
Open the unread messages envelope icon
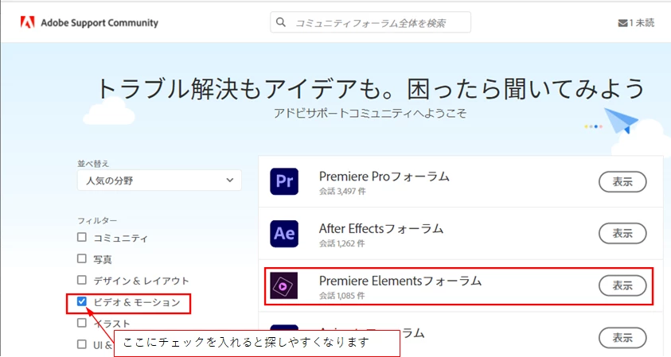point(622,23)
